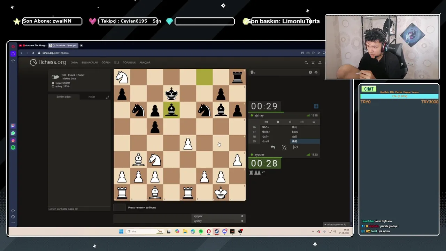Open the OYNA menu
Screen dimensions: 446x251
74,62
